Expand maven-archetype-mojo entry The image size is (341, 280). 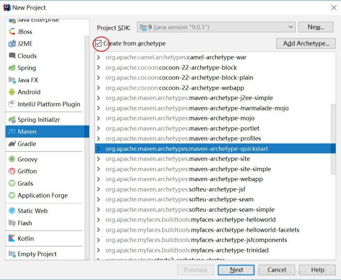tap(98, 118)
